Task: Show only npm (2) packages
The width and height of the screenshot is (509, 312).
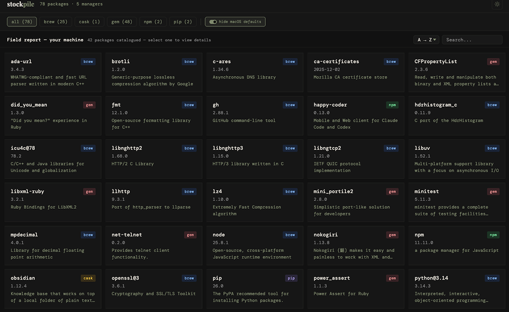Action: click(x=153, y=22)
